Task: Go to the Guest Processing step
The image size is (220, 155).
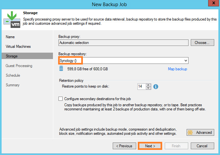Action: (x=19, y=66)
